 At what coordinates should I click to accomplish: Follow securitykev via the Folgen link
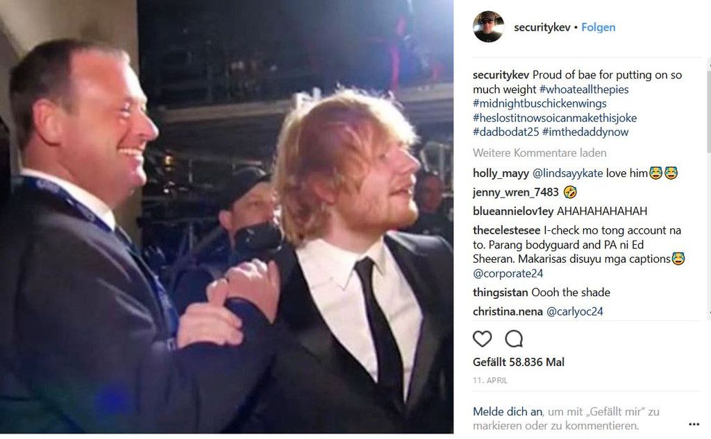(598, 28)
